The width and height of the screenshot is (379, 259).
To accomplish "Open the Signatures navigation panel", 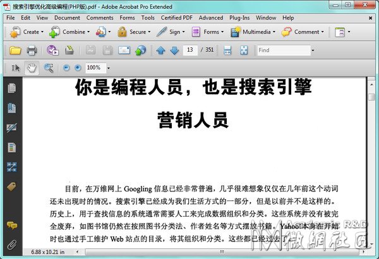I will [12, 128].
